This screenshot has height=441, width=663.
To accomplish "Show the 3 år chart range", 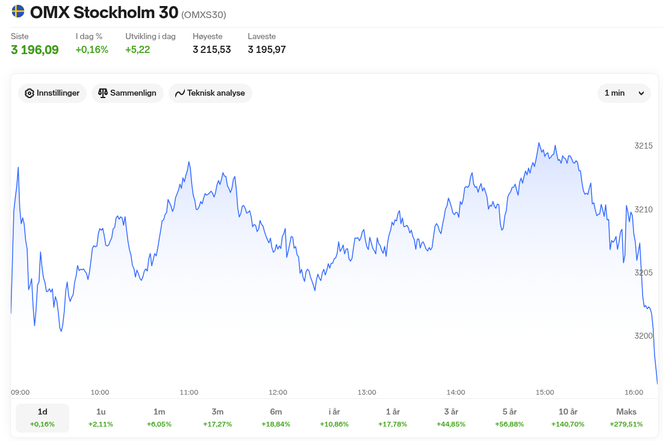I will click(451, 418).
